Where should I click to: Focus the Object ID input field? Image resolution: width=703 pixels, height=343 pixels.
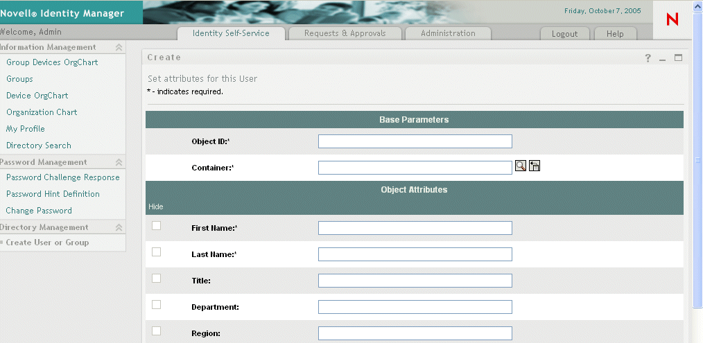tap(415, 141)
